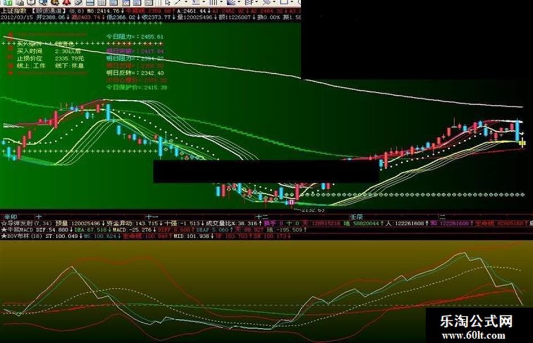Click the amount 额11226087

(x=235, y=17)
